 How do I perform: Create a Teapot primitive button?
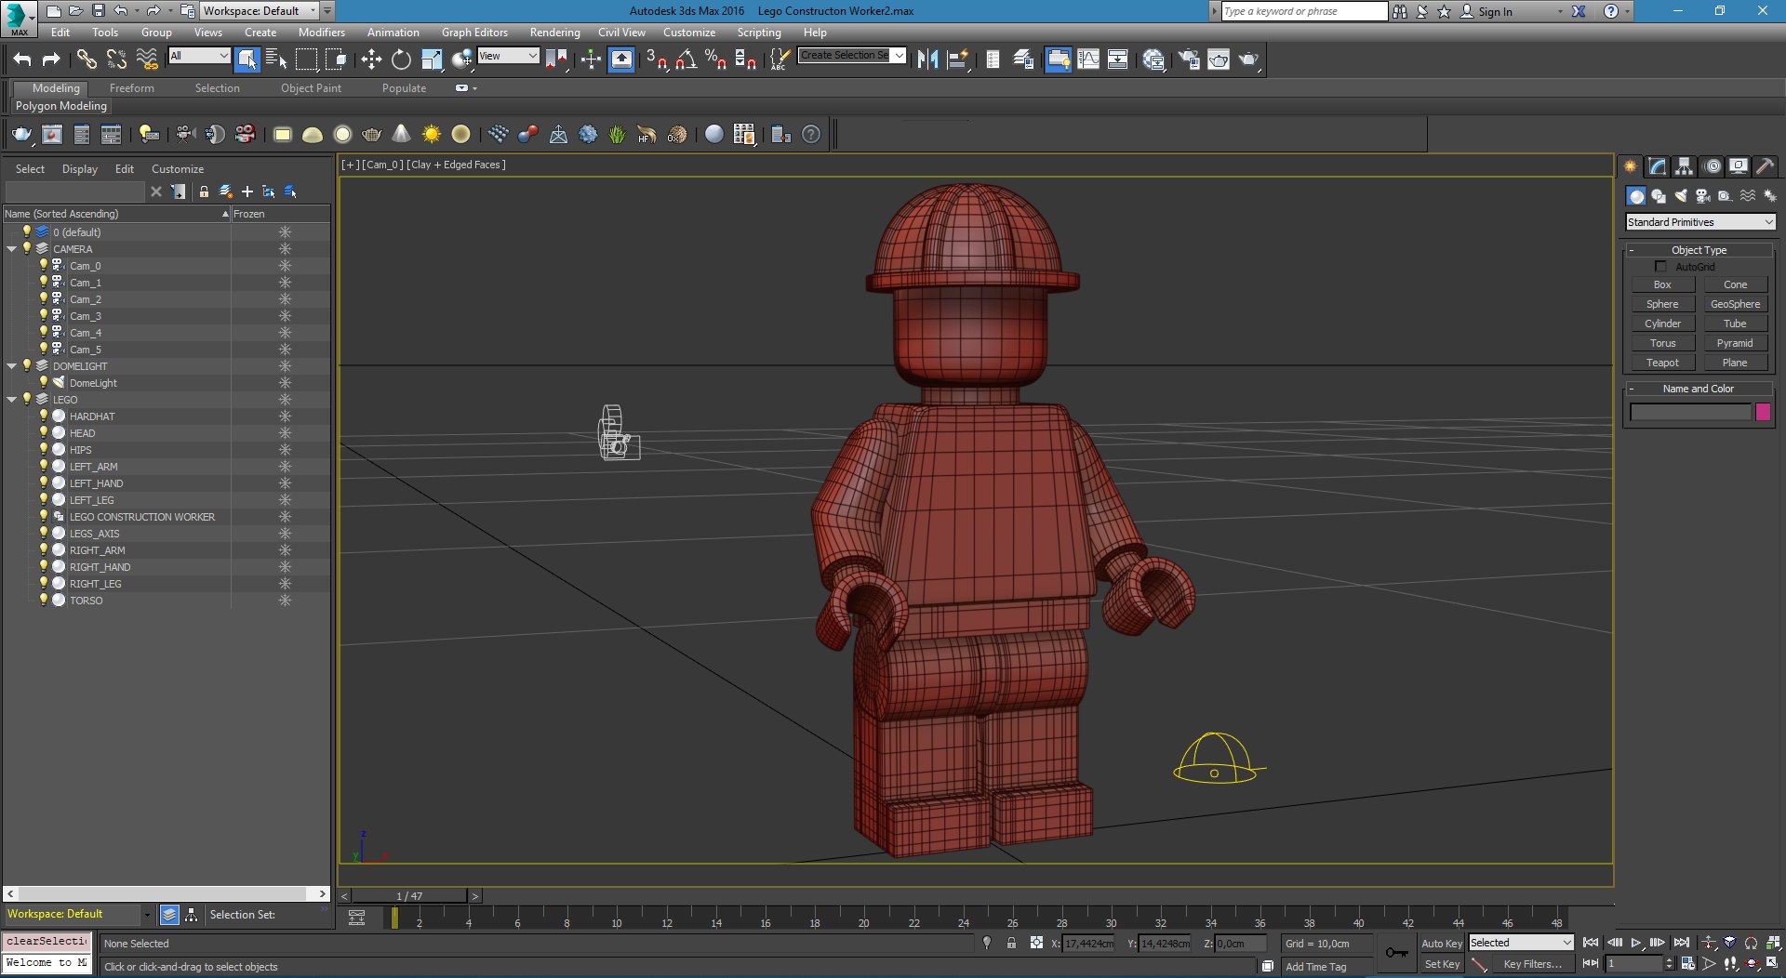coord(1662,363)
